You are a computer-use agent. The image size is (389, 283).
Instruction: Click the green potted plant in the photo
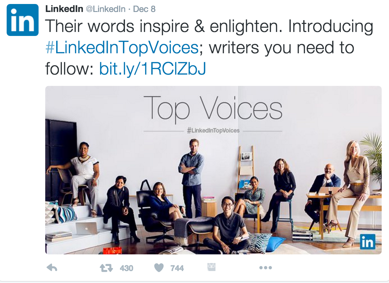tap(373, 153)
